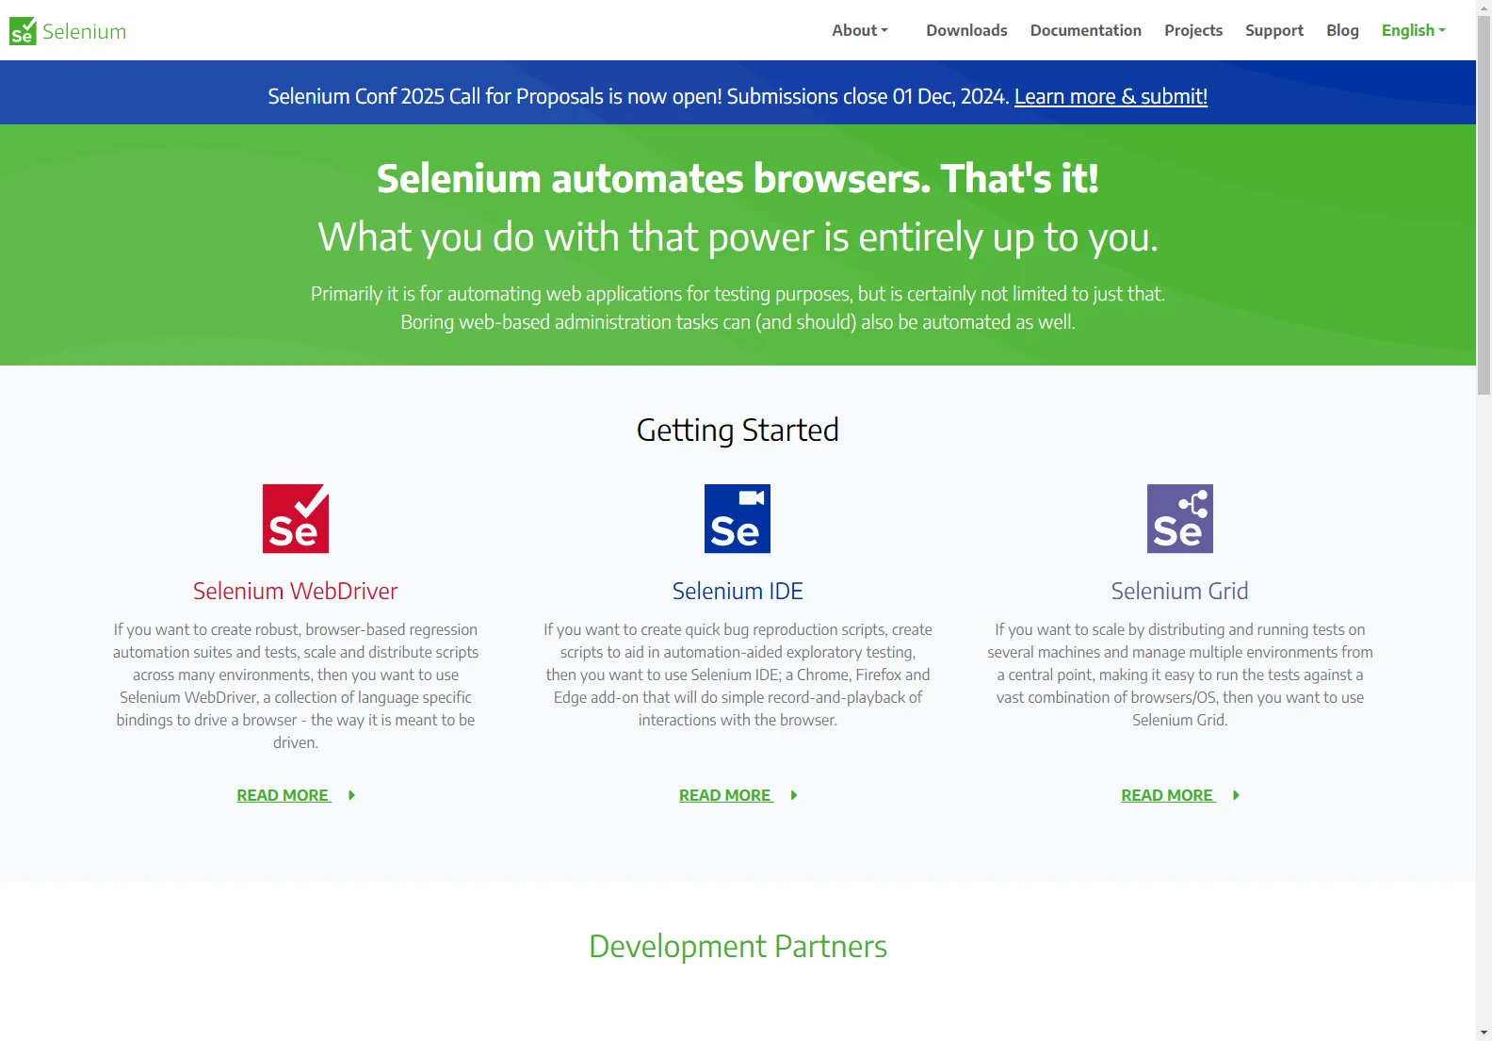The width and height of the screenshot is (1492, 1041).
Task: Click the Selenium brand name text in header
Action: point(84,31)
